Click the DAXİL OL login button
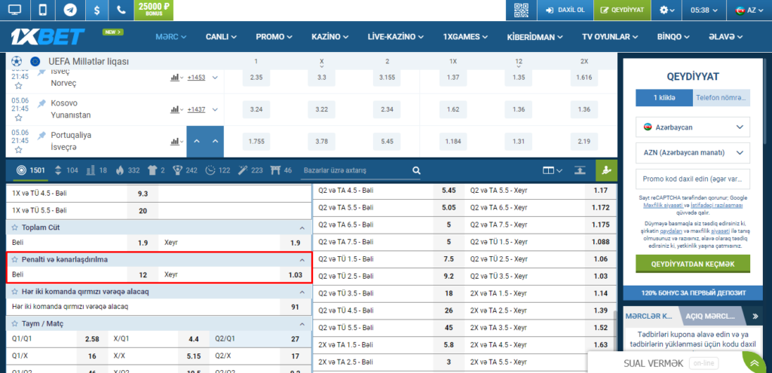 pyautogui.click(x=565, y=10)
